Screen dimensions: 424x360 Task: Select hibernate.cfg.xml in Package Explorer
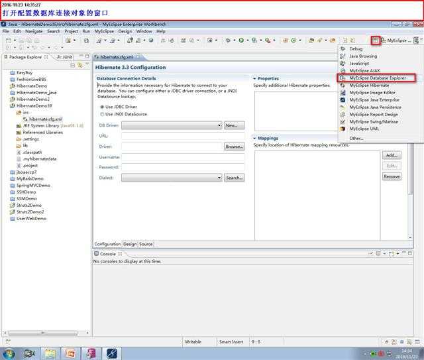click(46, 119)
